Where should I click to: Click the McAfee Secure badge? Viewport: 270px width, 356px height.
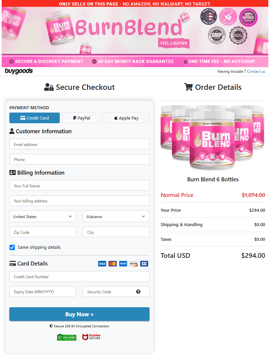[x=91, y=337]
